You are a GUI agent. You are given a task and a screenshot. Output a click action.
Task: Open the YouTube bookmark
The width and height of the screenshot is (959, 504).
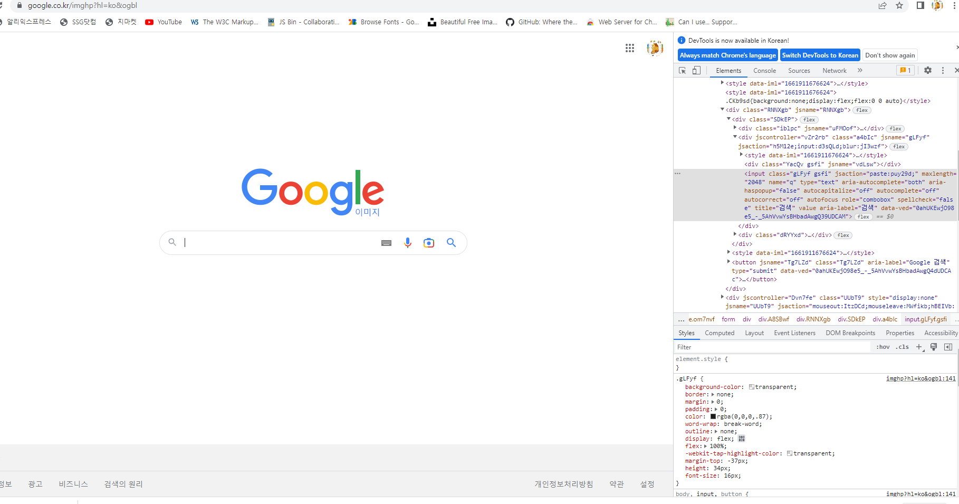(164, 22)
